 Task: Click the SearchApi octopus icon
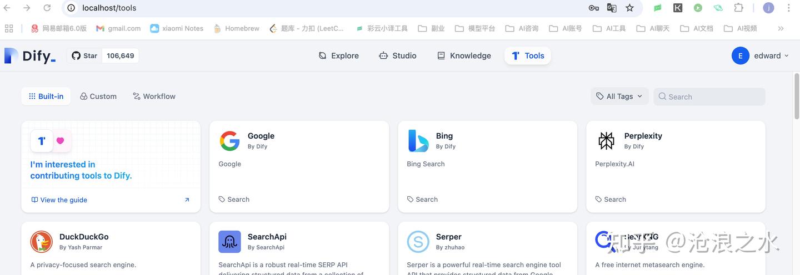[229, 242]
